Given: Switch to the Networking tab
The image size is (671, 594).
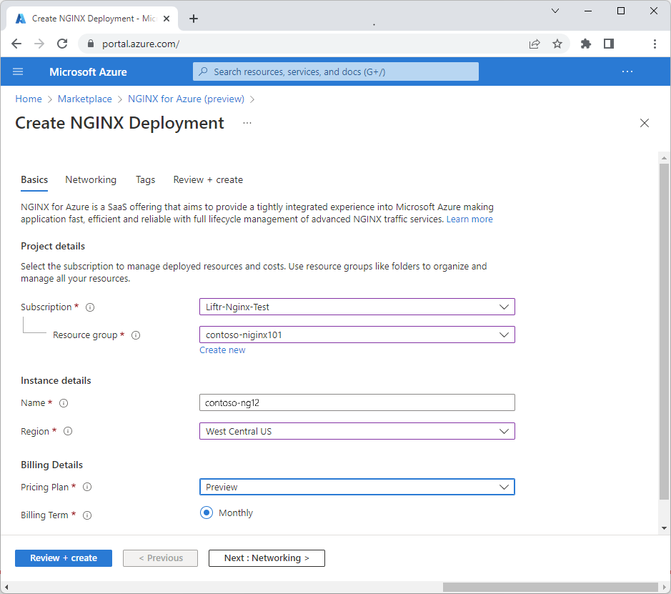Looking at the screenshot, I should click(x=91, y=180).
